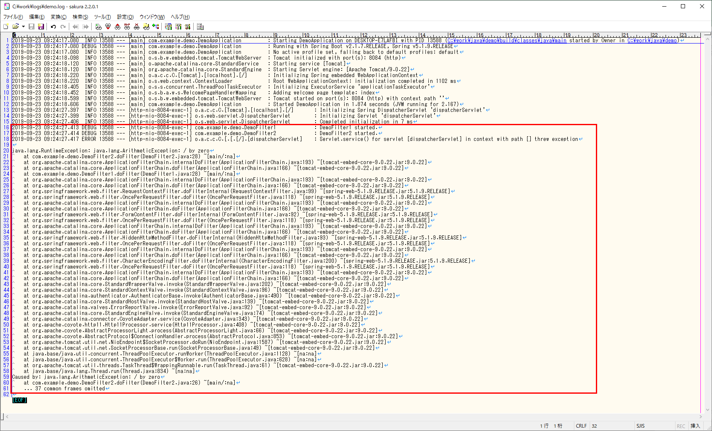Click the tag jump forward icon
The width and height of the screenshot is (712, 431).
[x=85, y=27]
